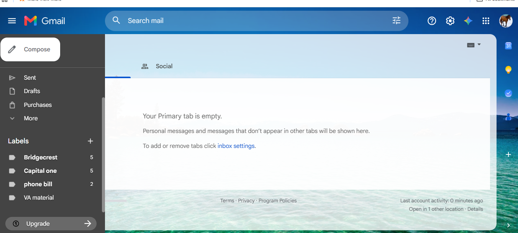Screen dimensions: 518x233
Task: Click the left sidebar scrollbar
Action: (103, 154)
